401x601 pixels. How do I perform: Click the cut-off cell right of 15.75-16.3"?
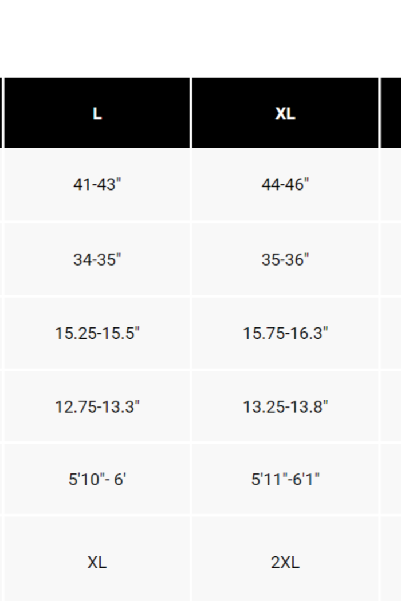pos(391,333)
